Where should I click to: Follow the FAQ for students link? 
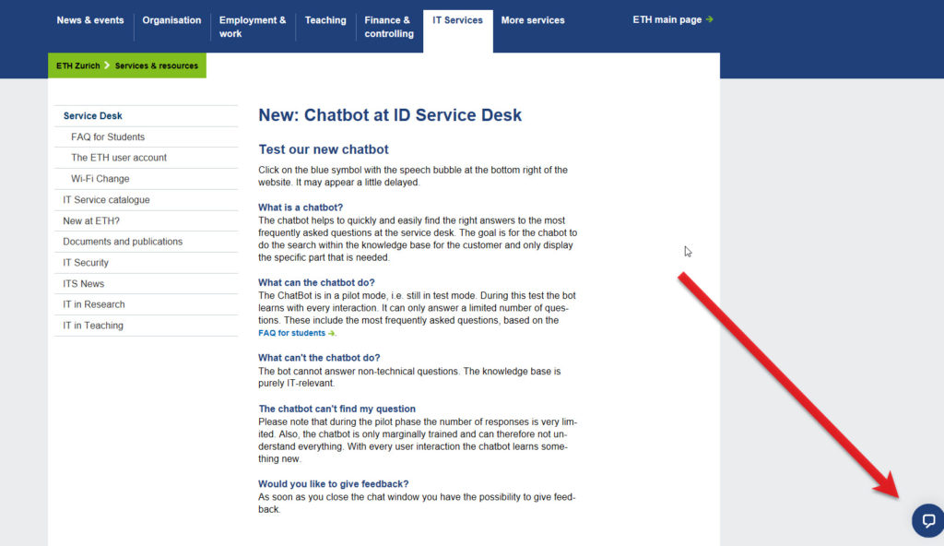[x=292, y=333]
